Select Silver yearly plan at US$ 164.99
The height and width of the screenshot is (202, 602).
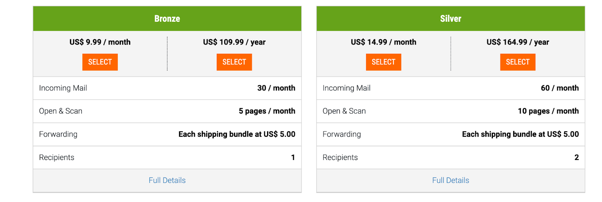pyautogui.click(x=518, y=62)
